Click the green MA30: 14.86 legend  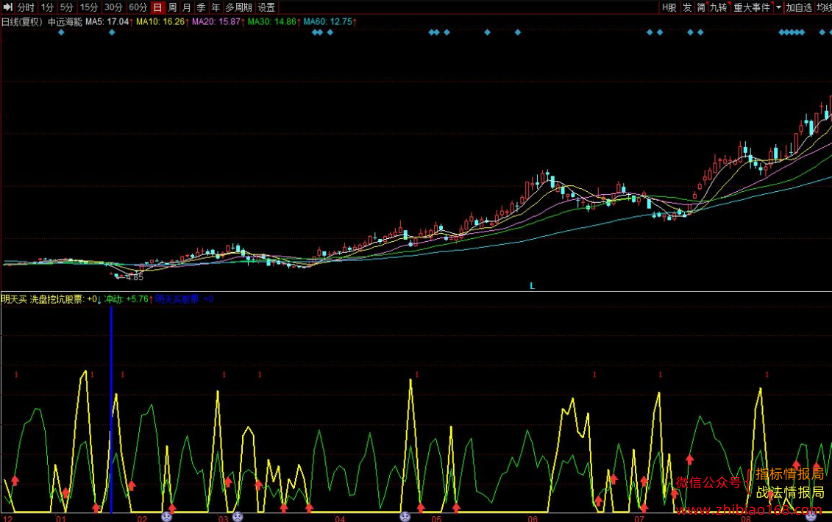(x=274, y=22)
